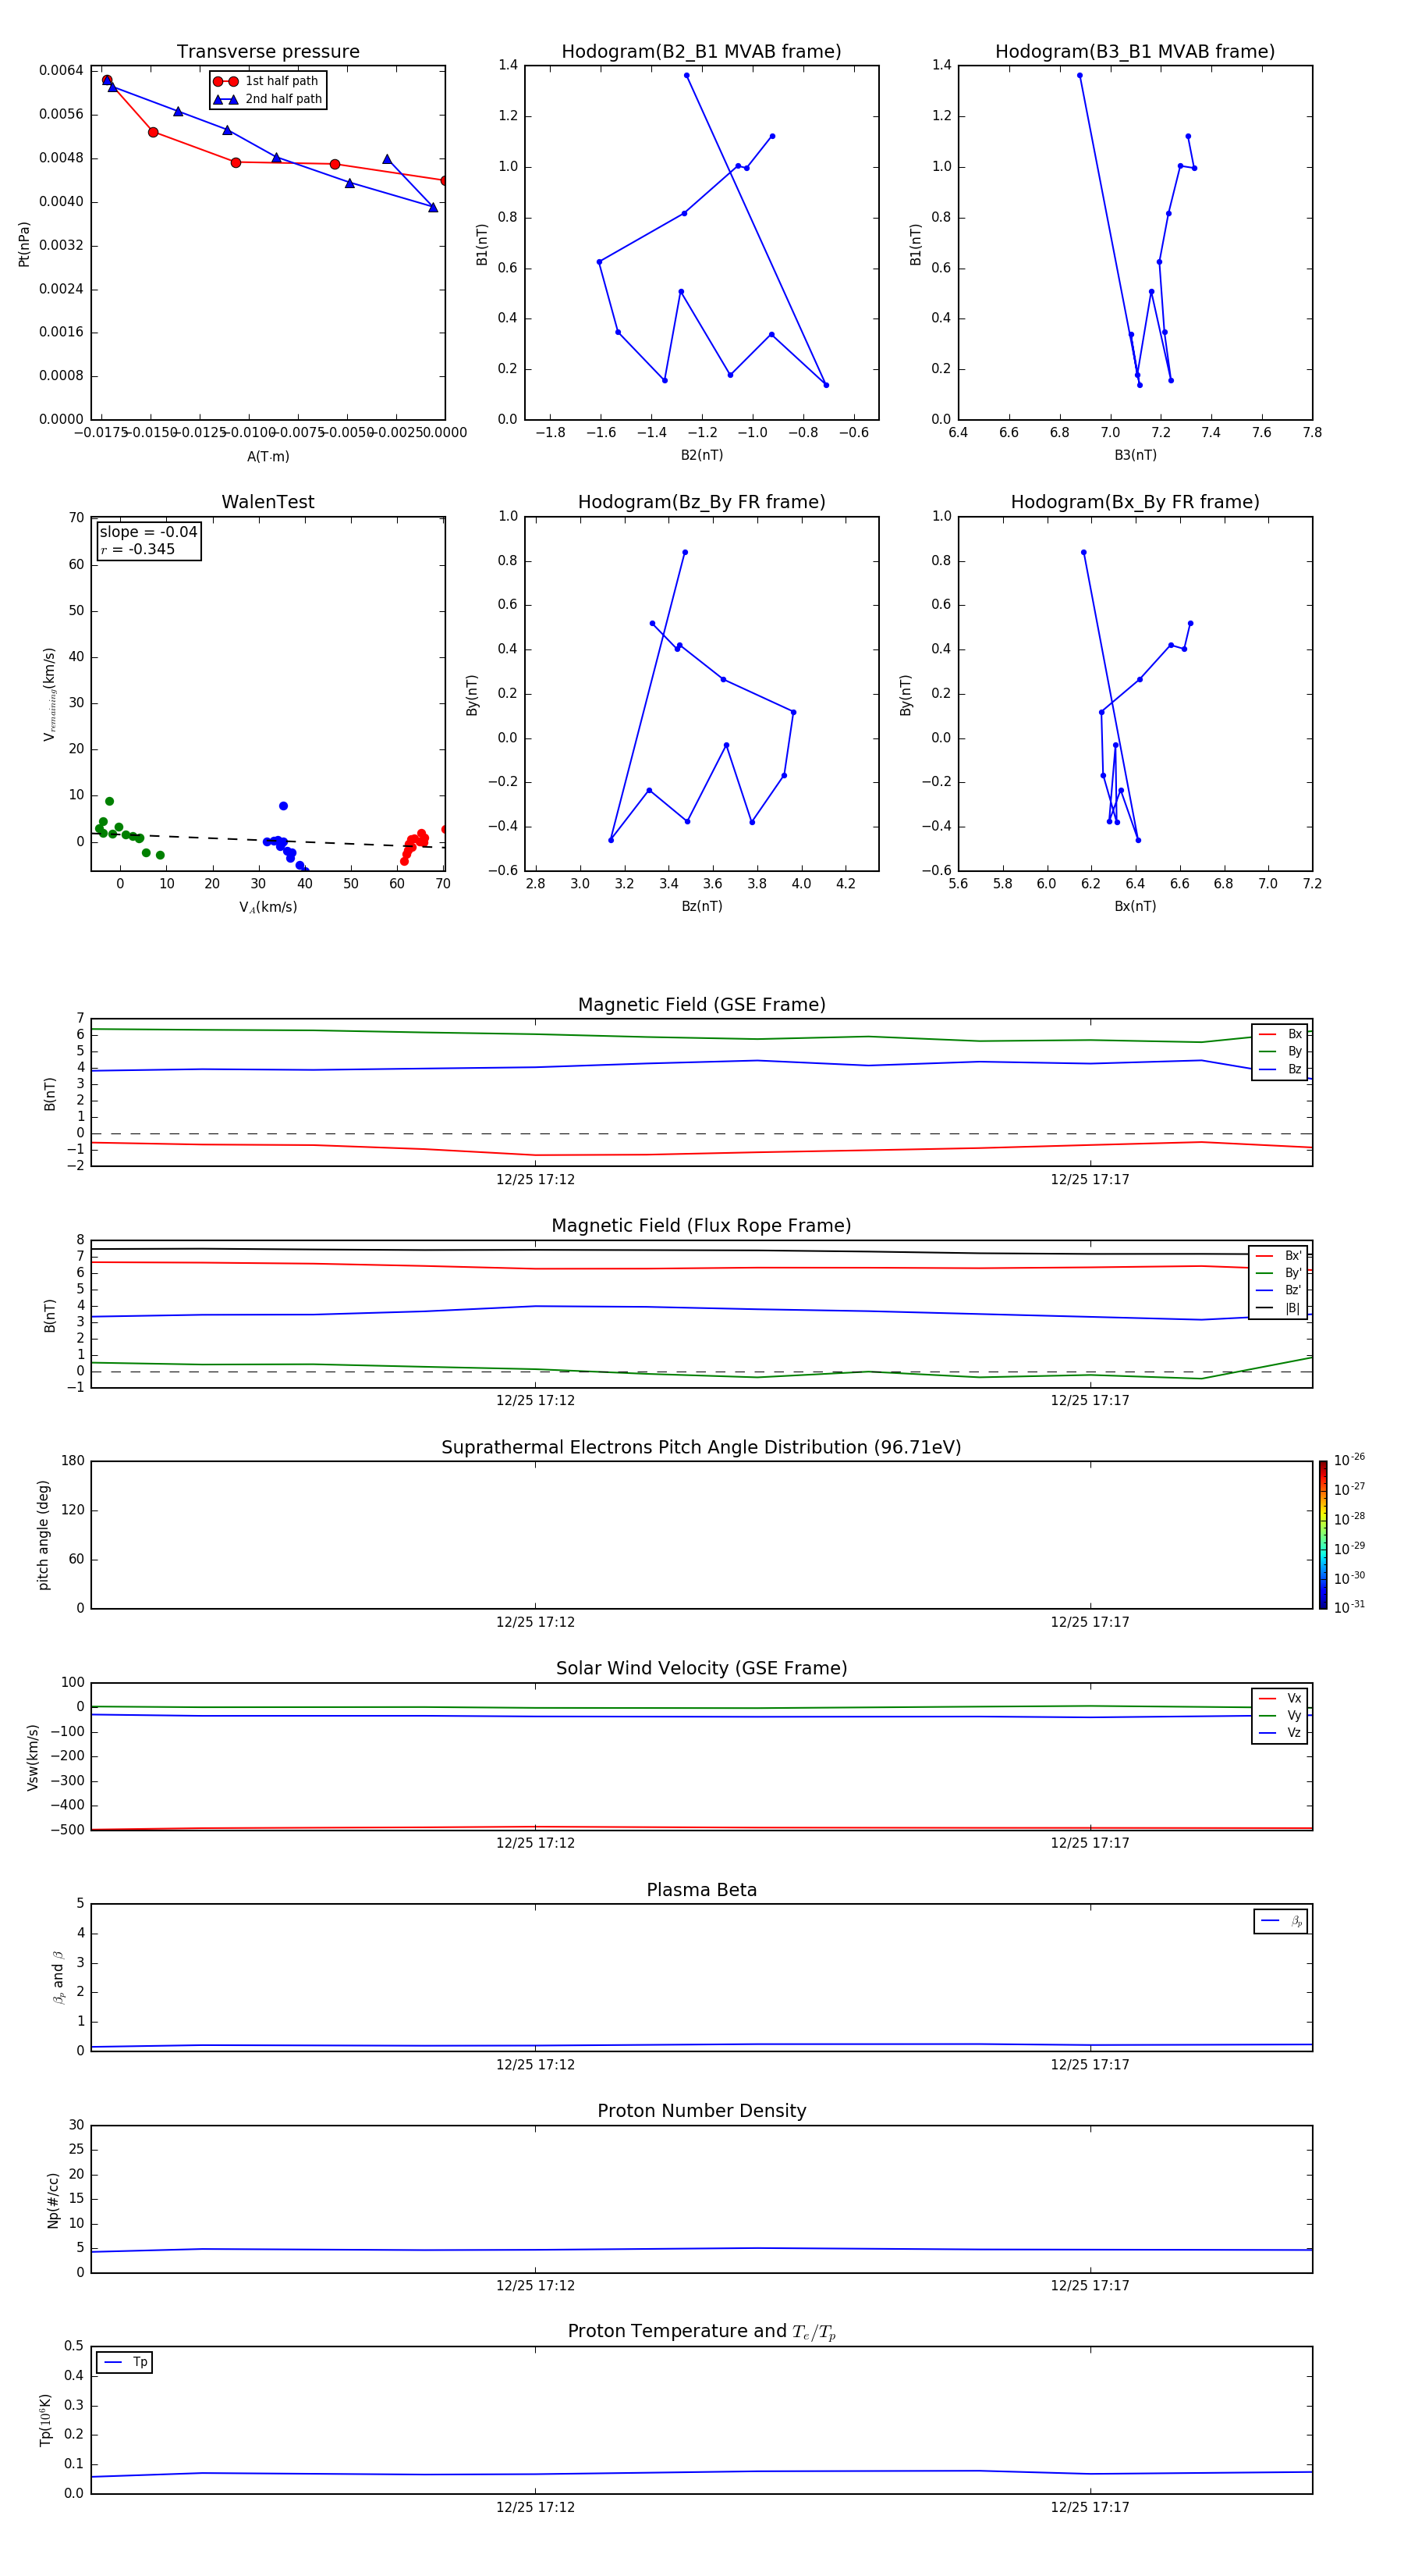Click the 'Tp' legend entry

pyautogui.click(x=125, y=2362)
